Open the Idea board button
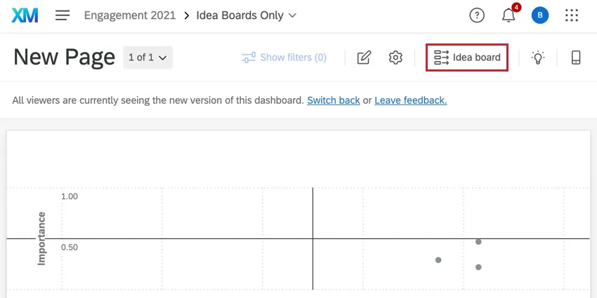The image size is (597, 298). point(467,57)
